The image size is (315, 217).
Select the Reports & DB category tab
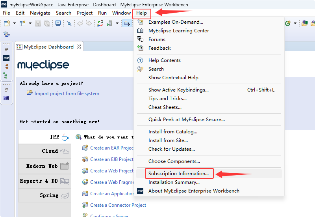pyautogui.click(x=45, y=181)
